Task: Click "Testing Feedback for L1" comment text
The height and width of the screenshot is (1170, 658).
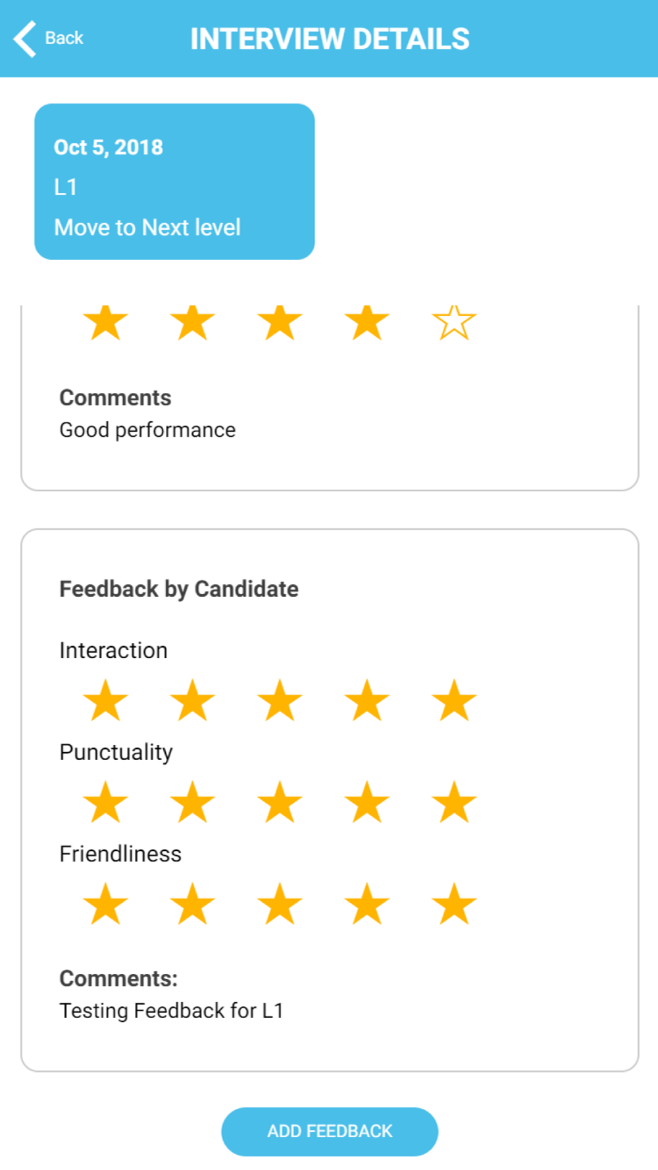Action: point(171,1010)
